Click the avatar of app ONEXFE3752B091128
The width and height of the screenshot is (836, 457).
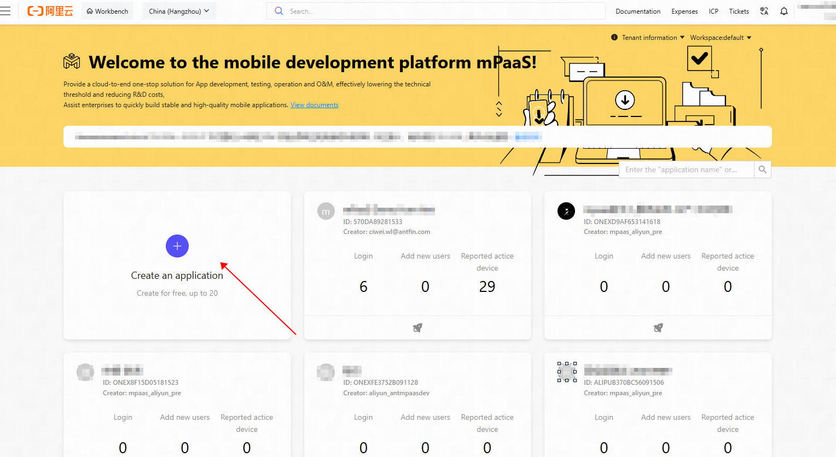326,372
